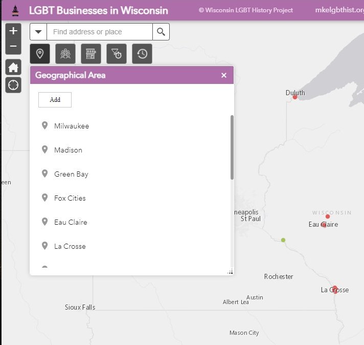The height and width of the screenshot is (345, 364).
Task: Zoom out of the map
Action: point(13,47)
